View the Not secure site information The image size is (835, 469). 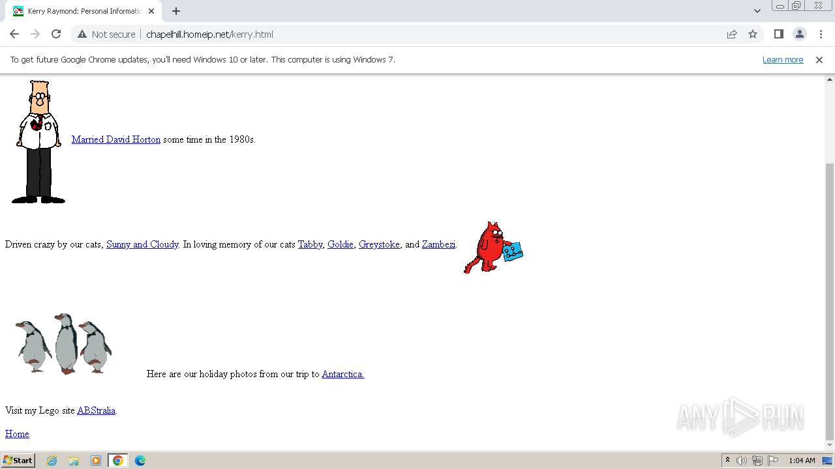point(106,34)
